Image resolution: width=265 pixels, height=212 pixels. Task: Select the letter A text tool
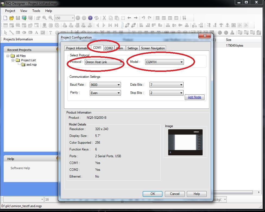coord(36,33)
